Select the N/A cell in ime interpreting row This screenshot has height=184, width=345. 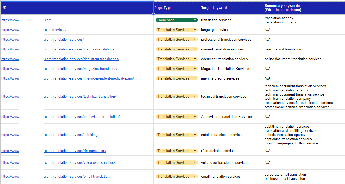[x=304, y=78]
